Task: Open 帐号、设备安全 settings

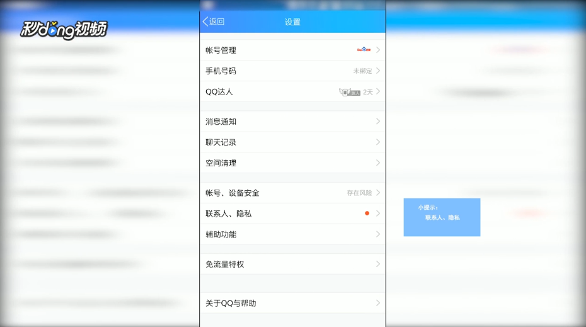Action: point(292,193)
